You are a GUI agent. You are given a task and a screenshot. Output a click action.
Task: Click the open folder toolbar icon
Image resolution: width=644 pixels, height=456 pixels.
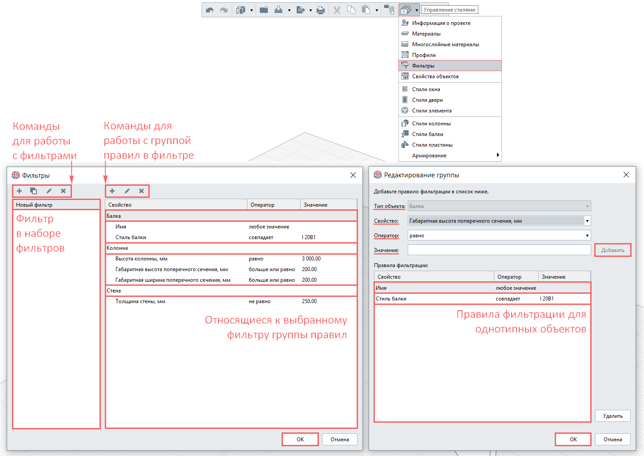(x=264, y=10)
